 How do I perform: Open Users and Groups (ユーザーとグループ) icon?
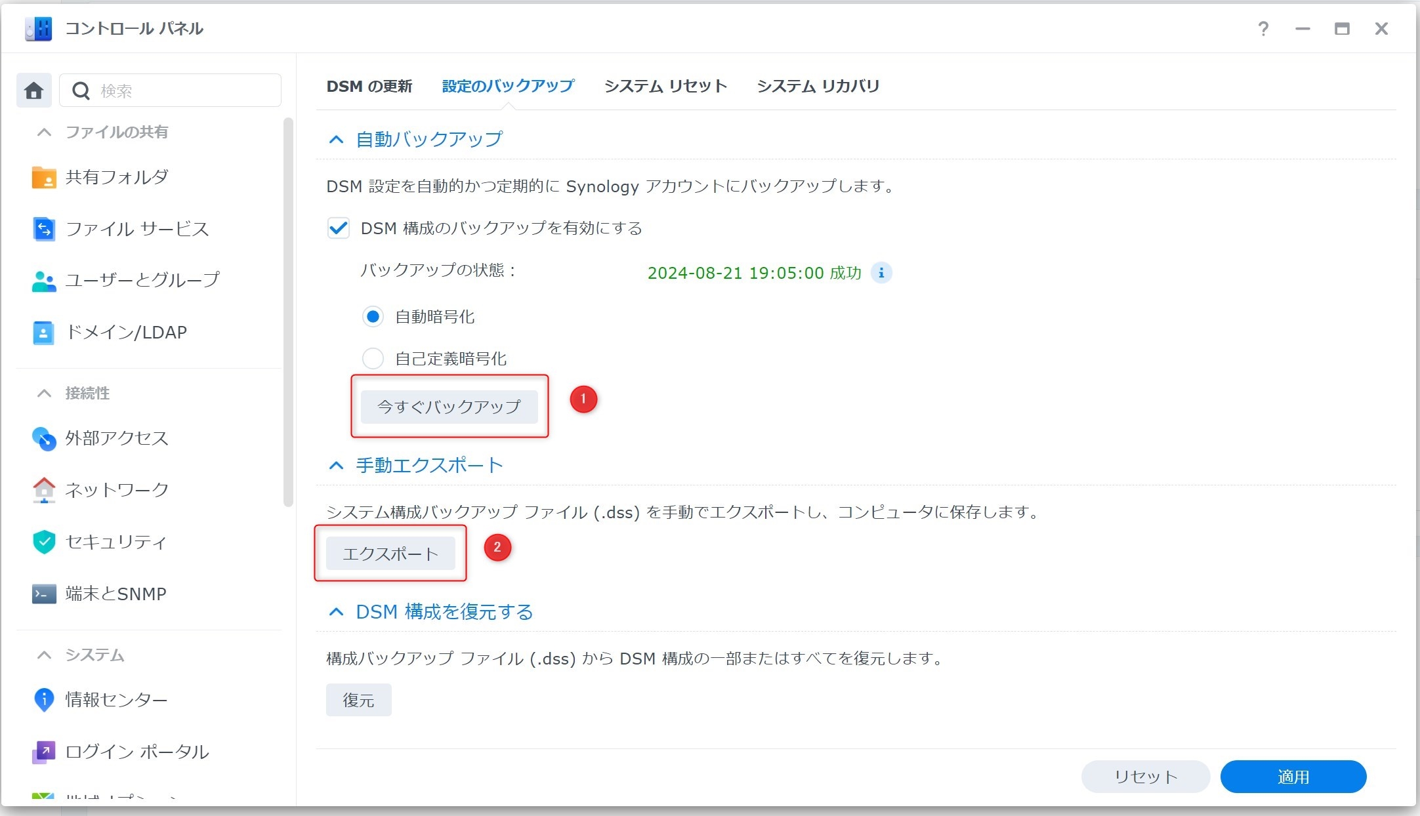pos(44,281)
